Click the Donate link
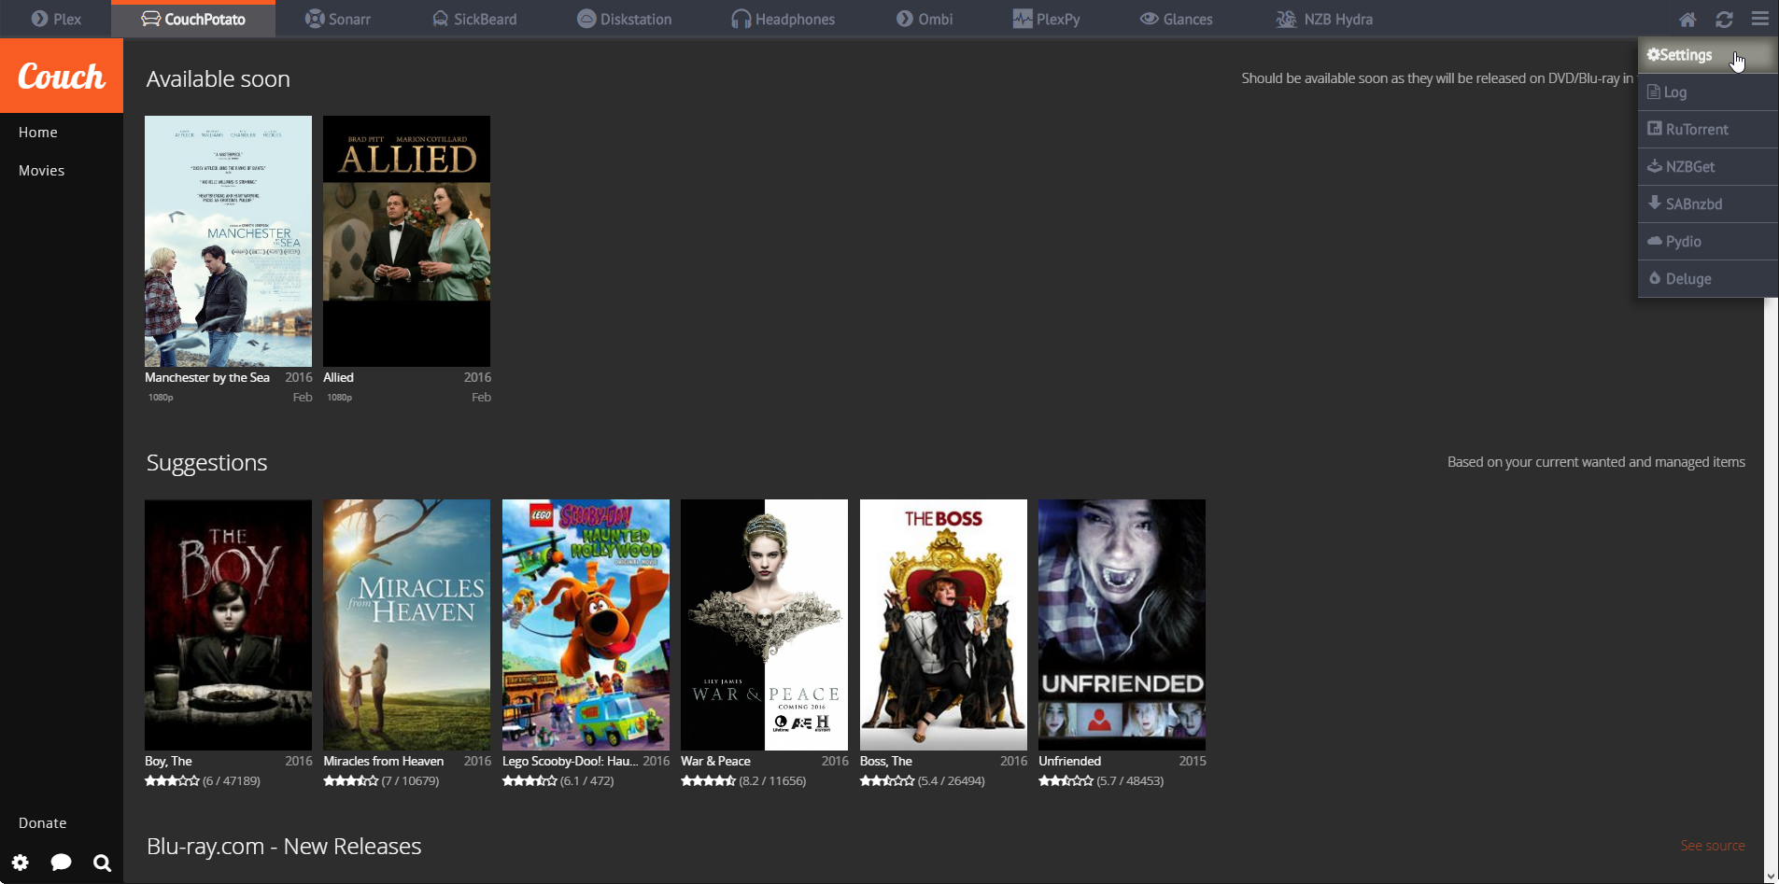This screenshot has height=884, width=1779. click(x=43, y=823)
